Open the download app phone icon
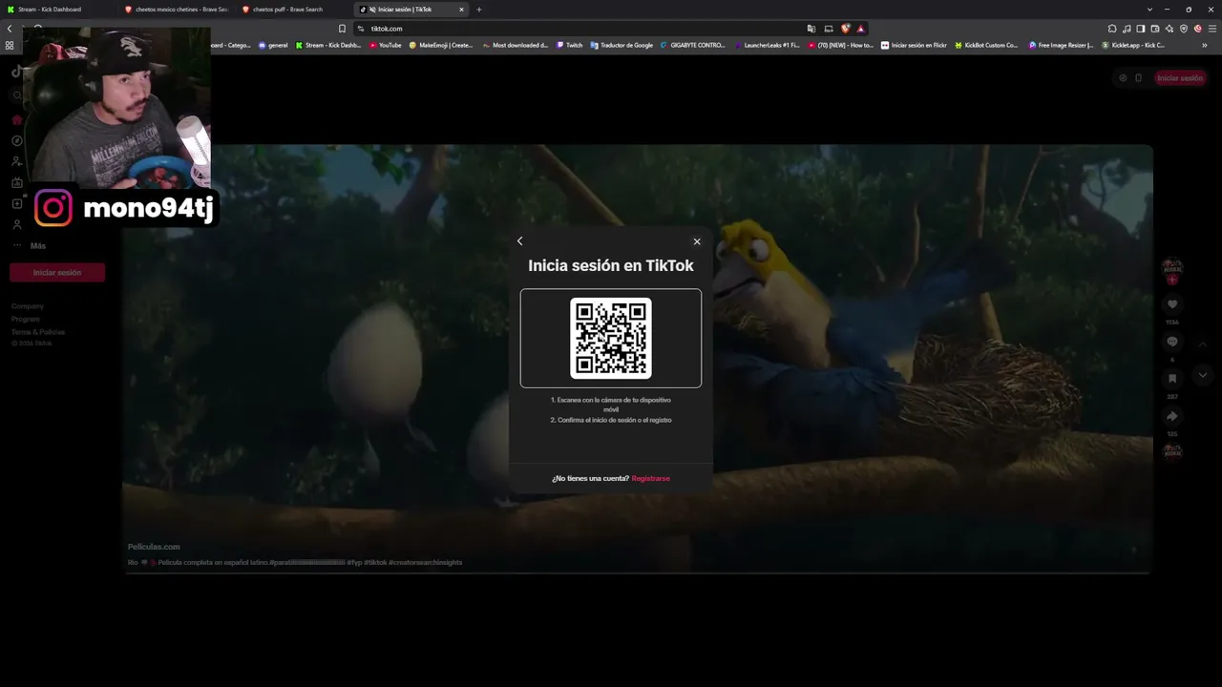1222x687 pixels. click(1138, 78)
